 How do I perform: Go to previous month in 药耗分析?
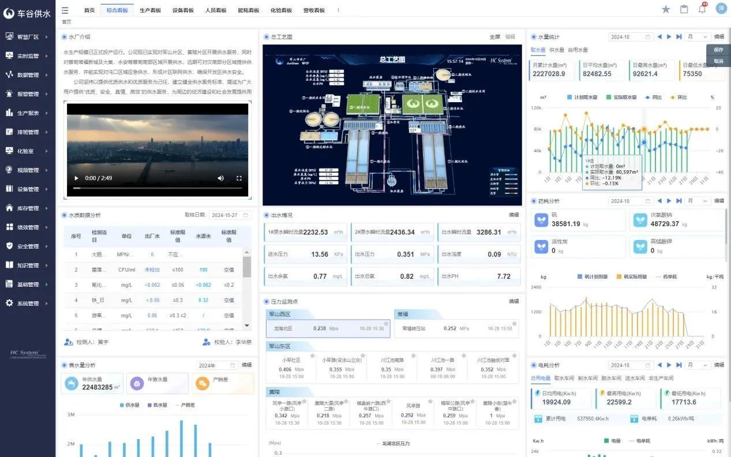tap(659, 201)
